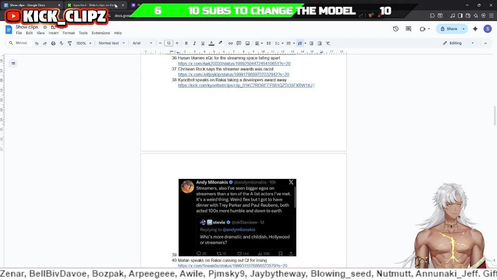
Task: Toggle bold formatting
Action: pos(186,43)
